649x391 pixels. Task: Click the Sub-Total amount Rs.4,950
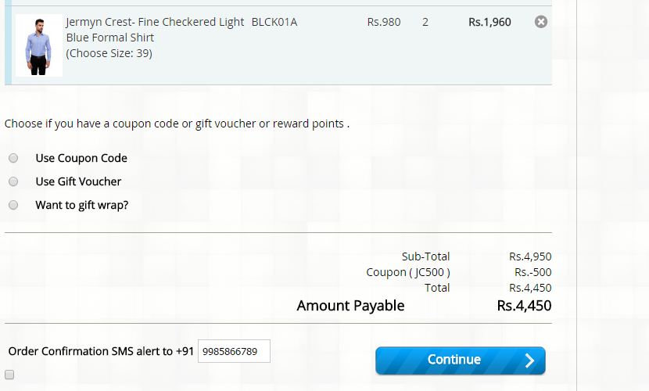point(530,256)
